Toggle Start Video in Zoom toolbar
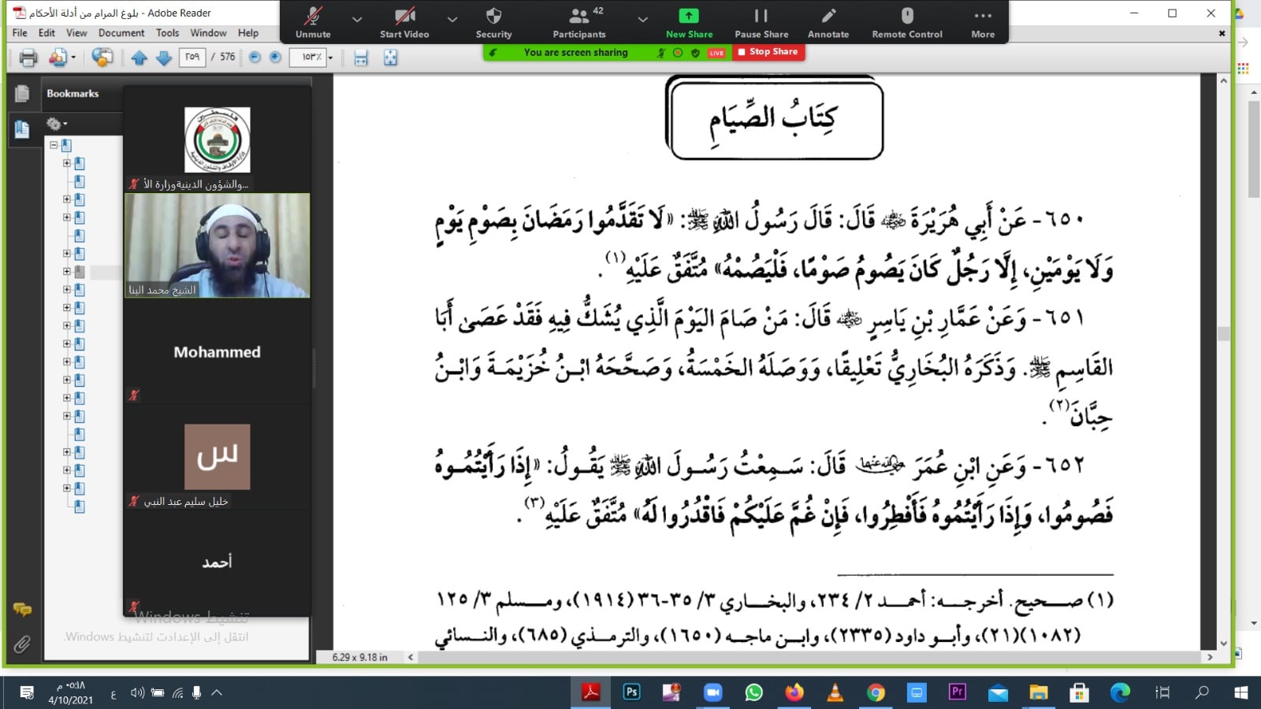The height and width of the screenshot is (709, 1261). (x=404, y=23)
